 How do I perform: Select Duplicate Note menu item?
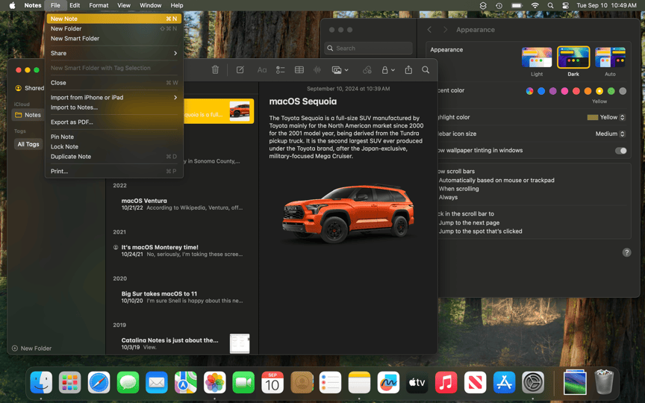114,157
